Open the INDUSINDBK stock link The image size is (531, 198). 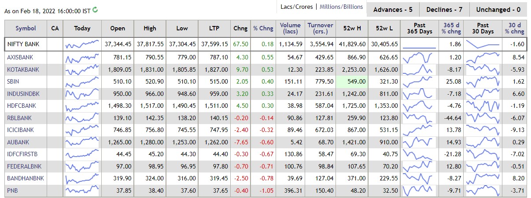[x=23, y=94]
